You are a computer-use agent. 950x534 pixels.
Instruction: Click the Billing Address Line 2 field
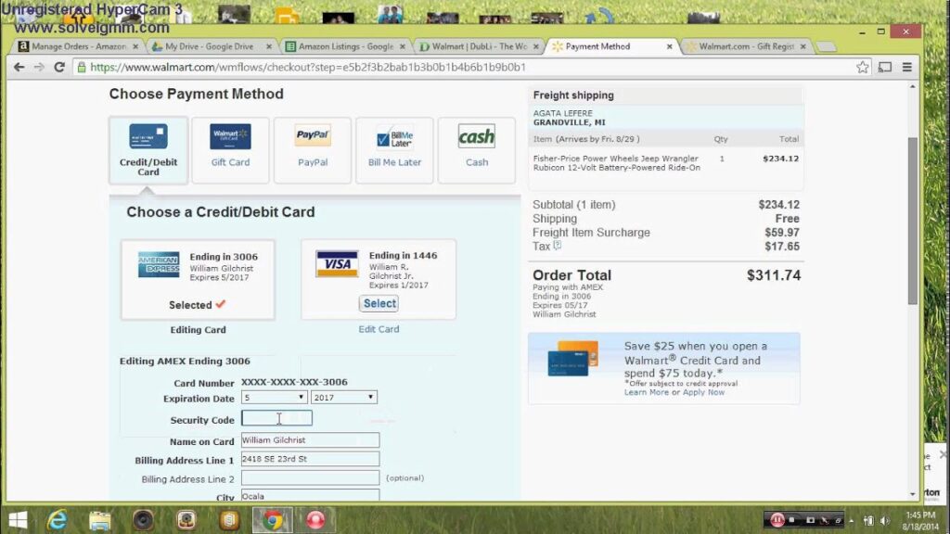[x=310, y=478]
